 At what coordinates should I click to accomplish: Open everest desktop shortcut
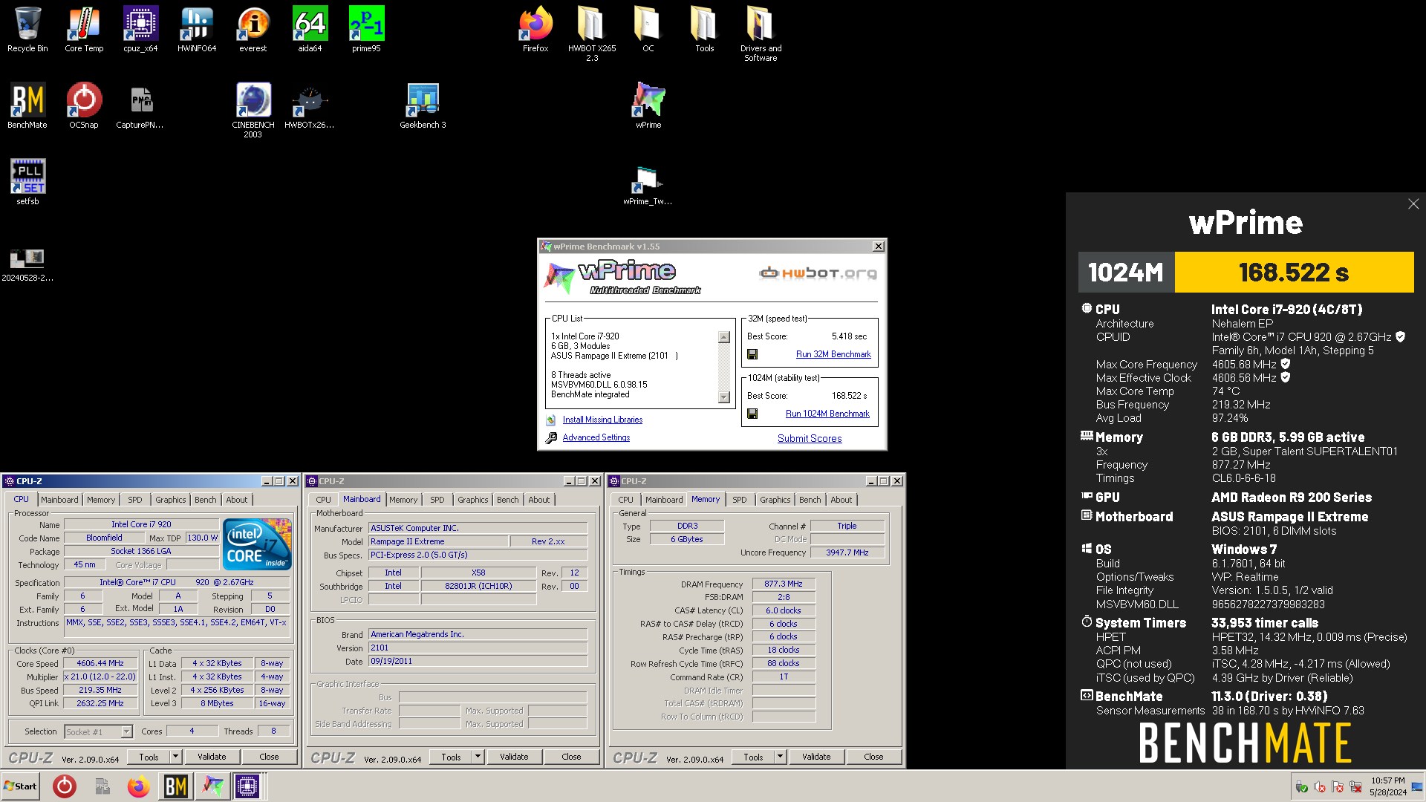253,30
